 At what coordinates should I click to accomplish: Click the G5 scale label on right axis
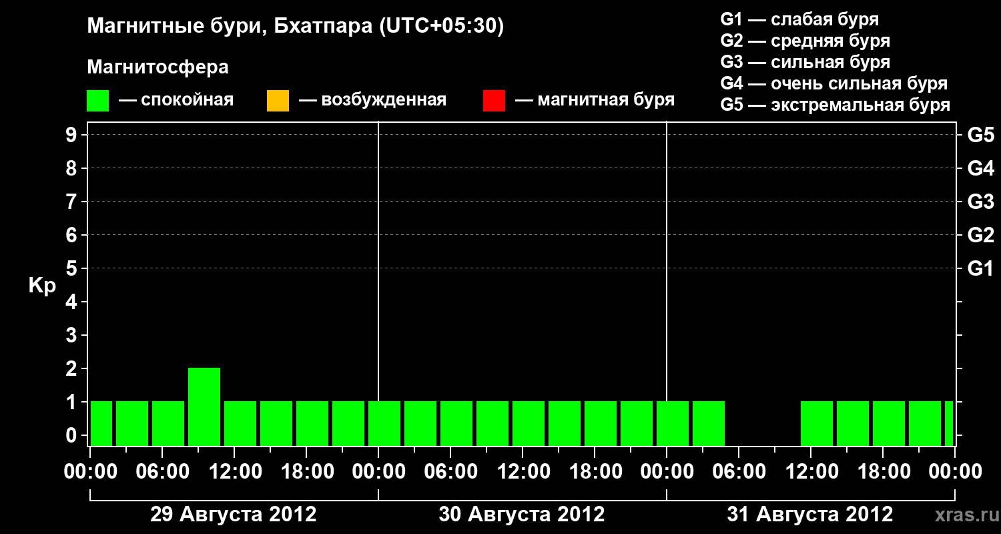(980, 135)
